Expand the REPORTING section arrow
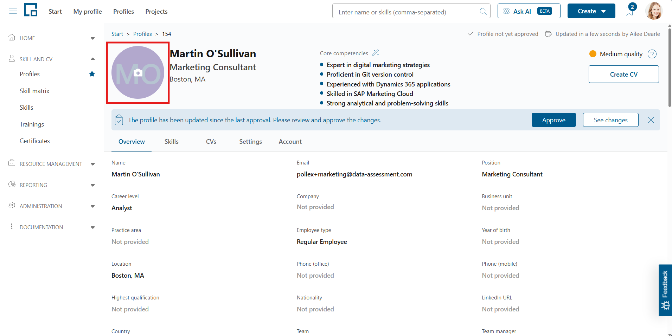Screen dimensions: 672x336 [x=93, y=185]
